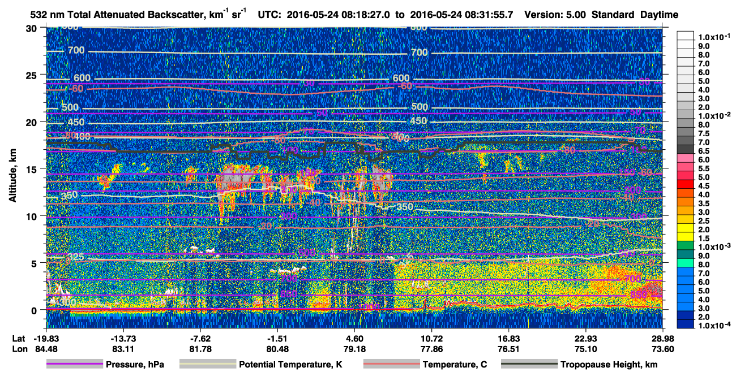Click the 1.0x10-2 colorbar label
The image size is (736, 377).
coord(714,115)
